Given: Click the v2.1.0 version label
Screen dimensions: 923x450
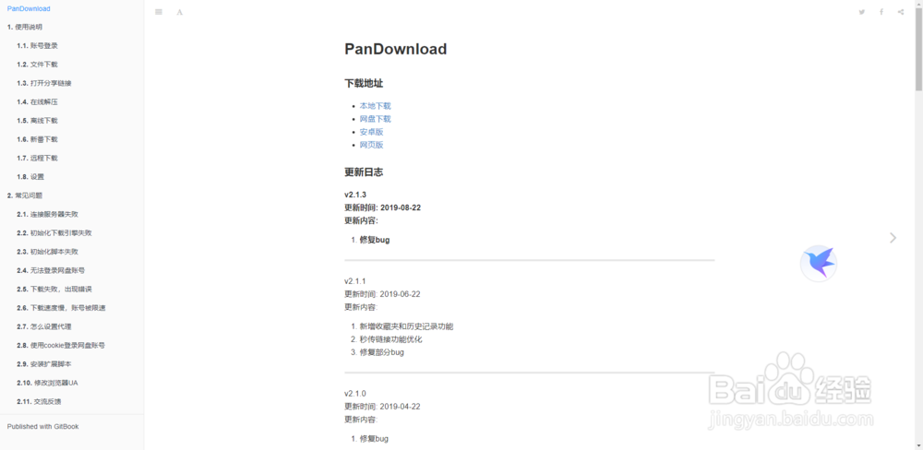Looking at the screenshot, I should point(355,394).
